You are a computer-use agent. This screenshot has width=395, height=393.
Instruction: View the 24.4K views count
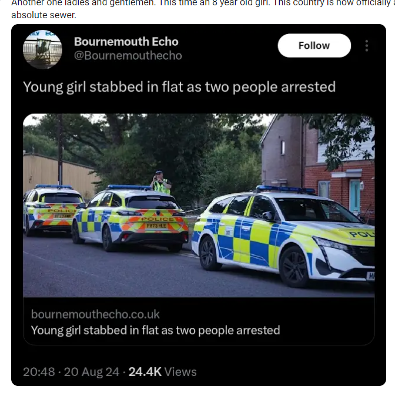pyautogui.click(x=145, y=372)
